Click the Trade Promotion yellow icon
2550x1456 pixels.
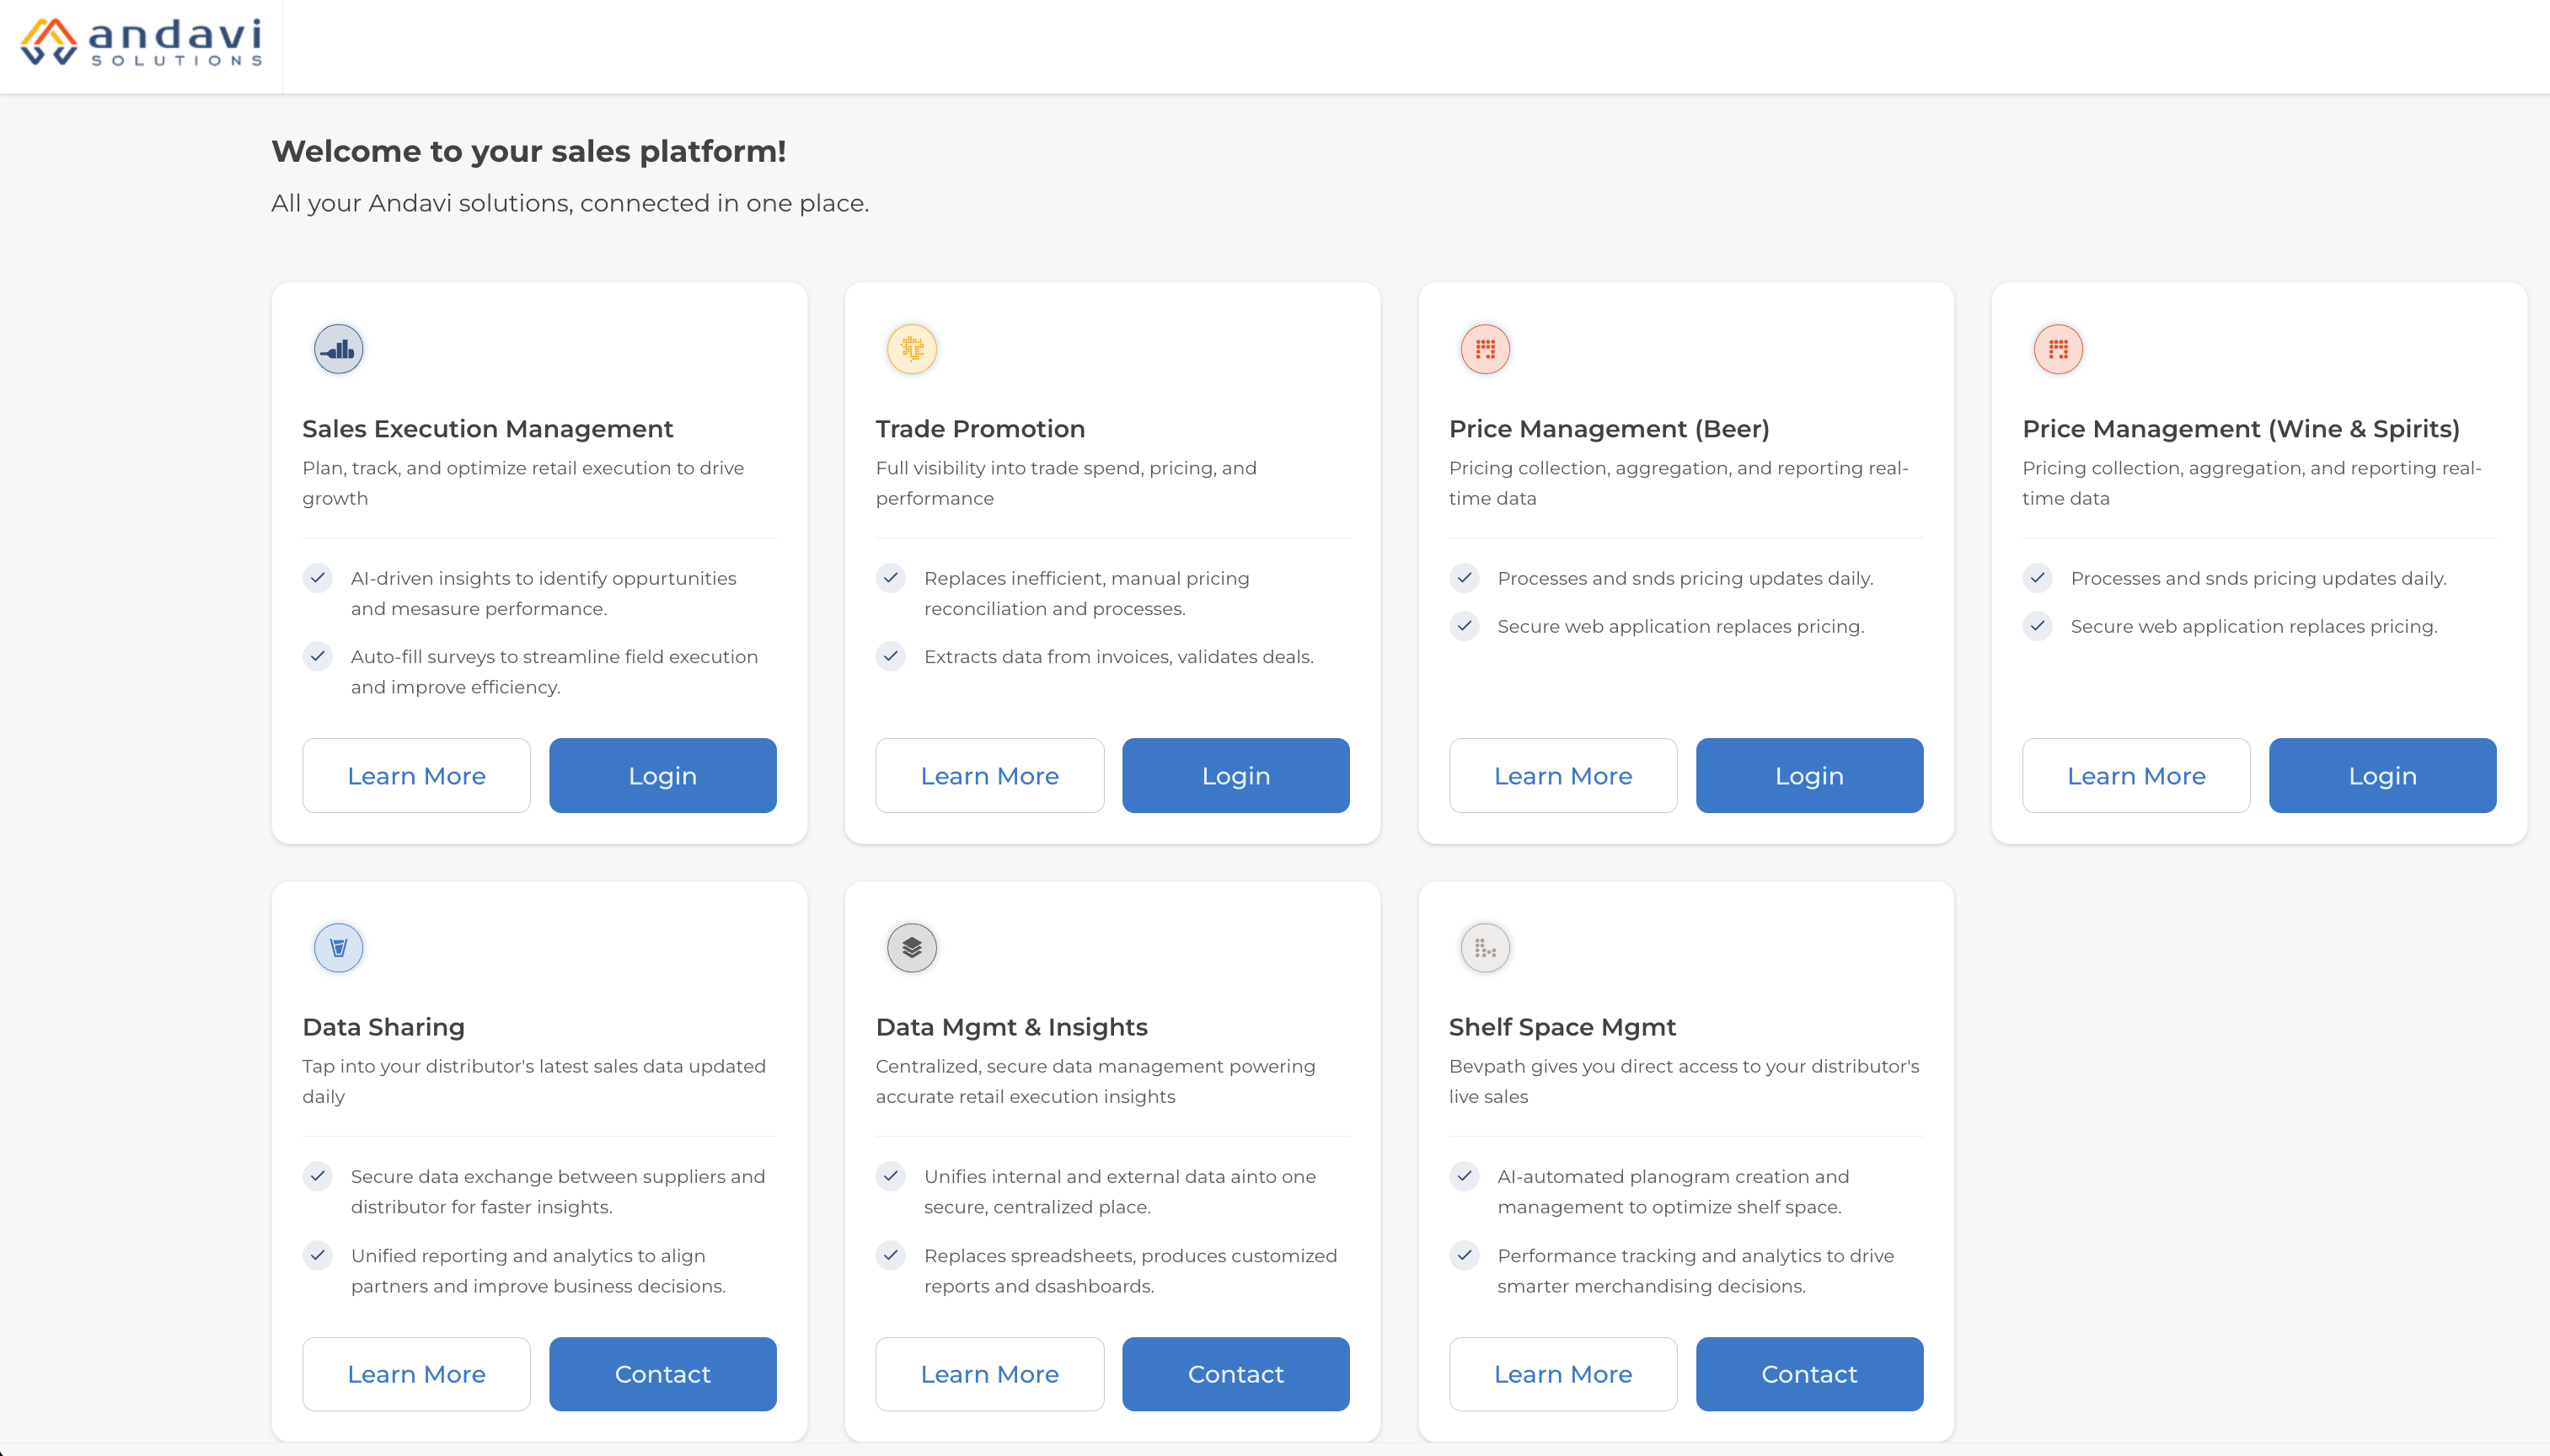911,349
